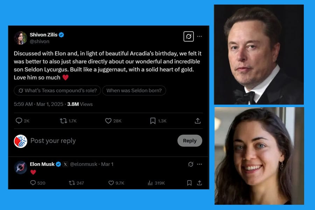Click the Grok icon on Shivon's post

coord(188,36)
